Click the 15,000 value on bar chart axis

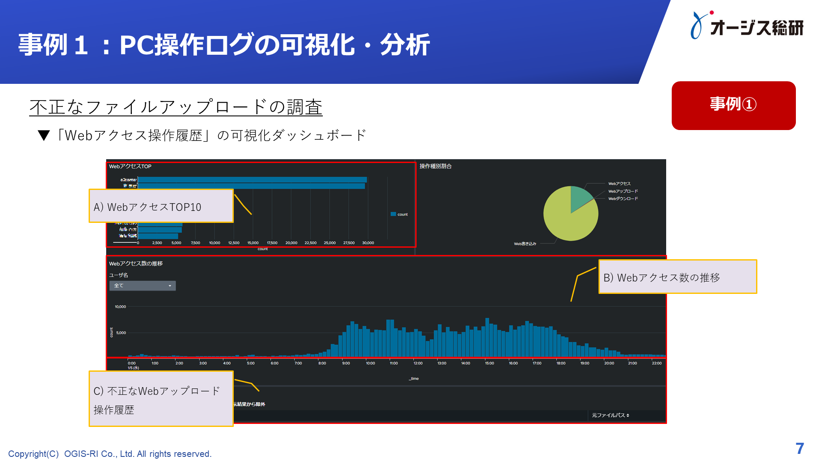(253, 243)
